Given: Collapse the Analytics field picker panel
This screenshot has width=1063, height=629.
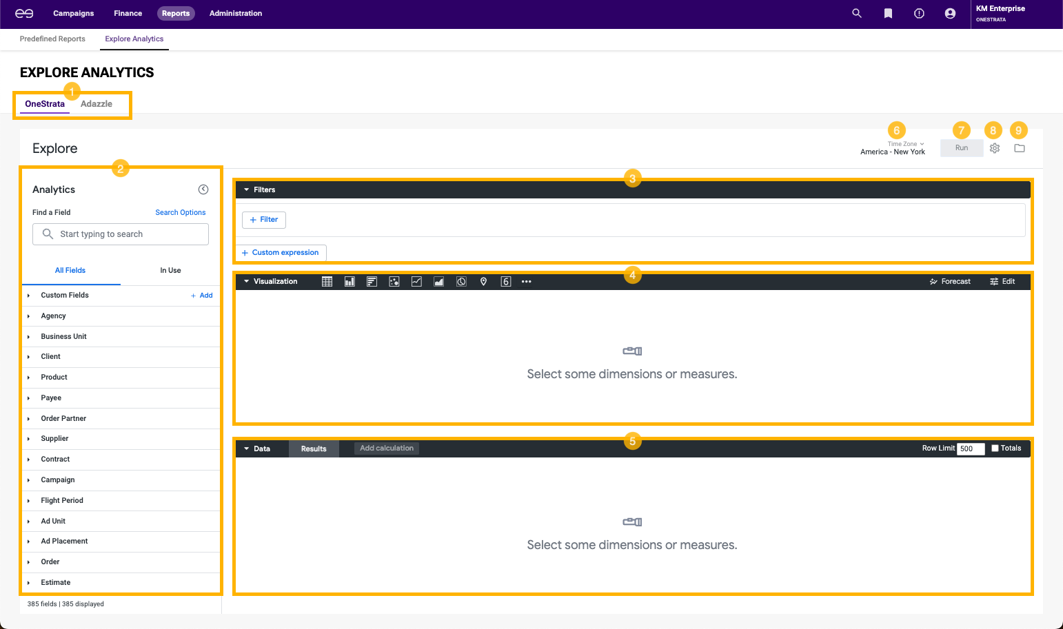Looking at the screenshot, I should (203, 189).
